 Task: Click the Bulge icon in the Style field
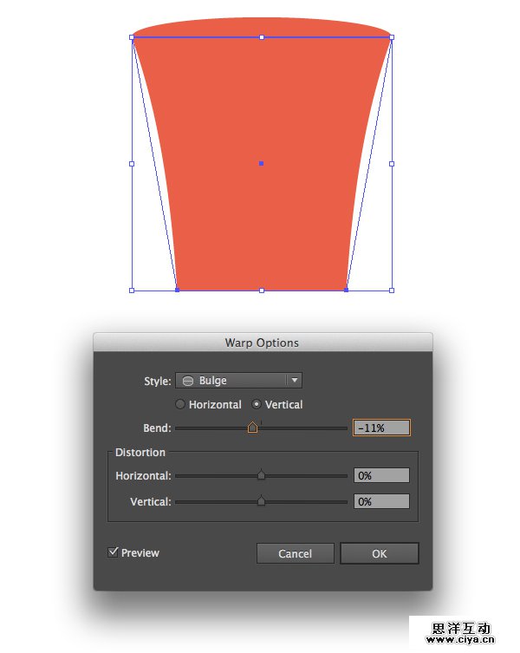tap(187, 381)
